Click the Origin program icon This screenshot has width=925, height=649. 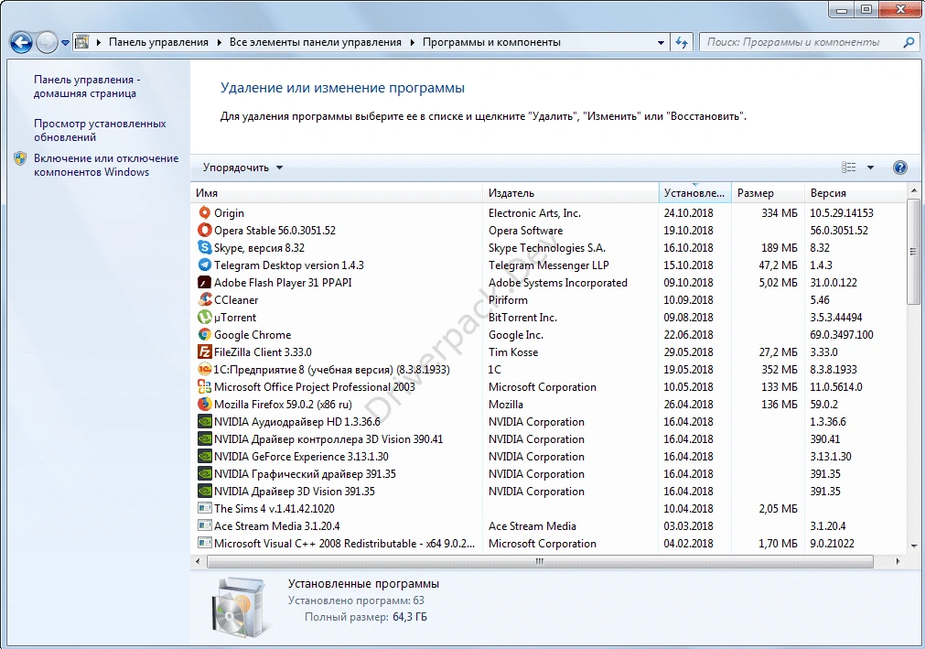click(204, 213)
